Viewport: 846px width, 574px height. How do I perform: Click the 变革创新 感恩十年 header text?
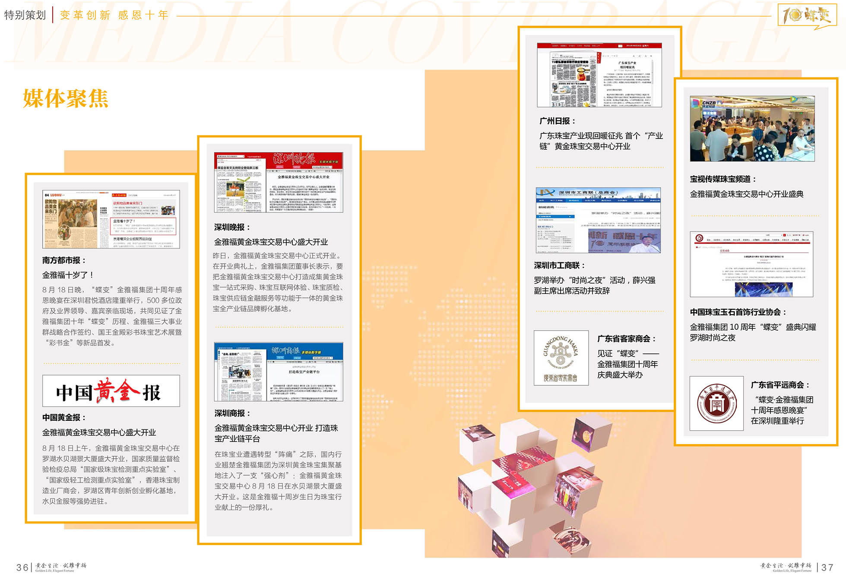(x=114, y=15)
